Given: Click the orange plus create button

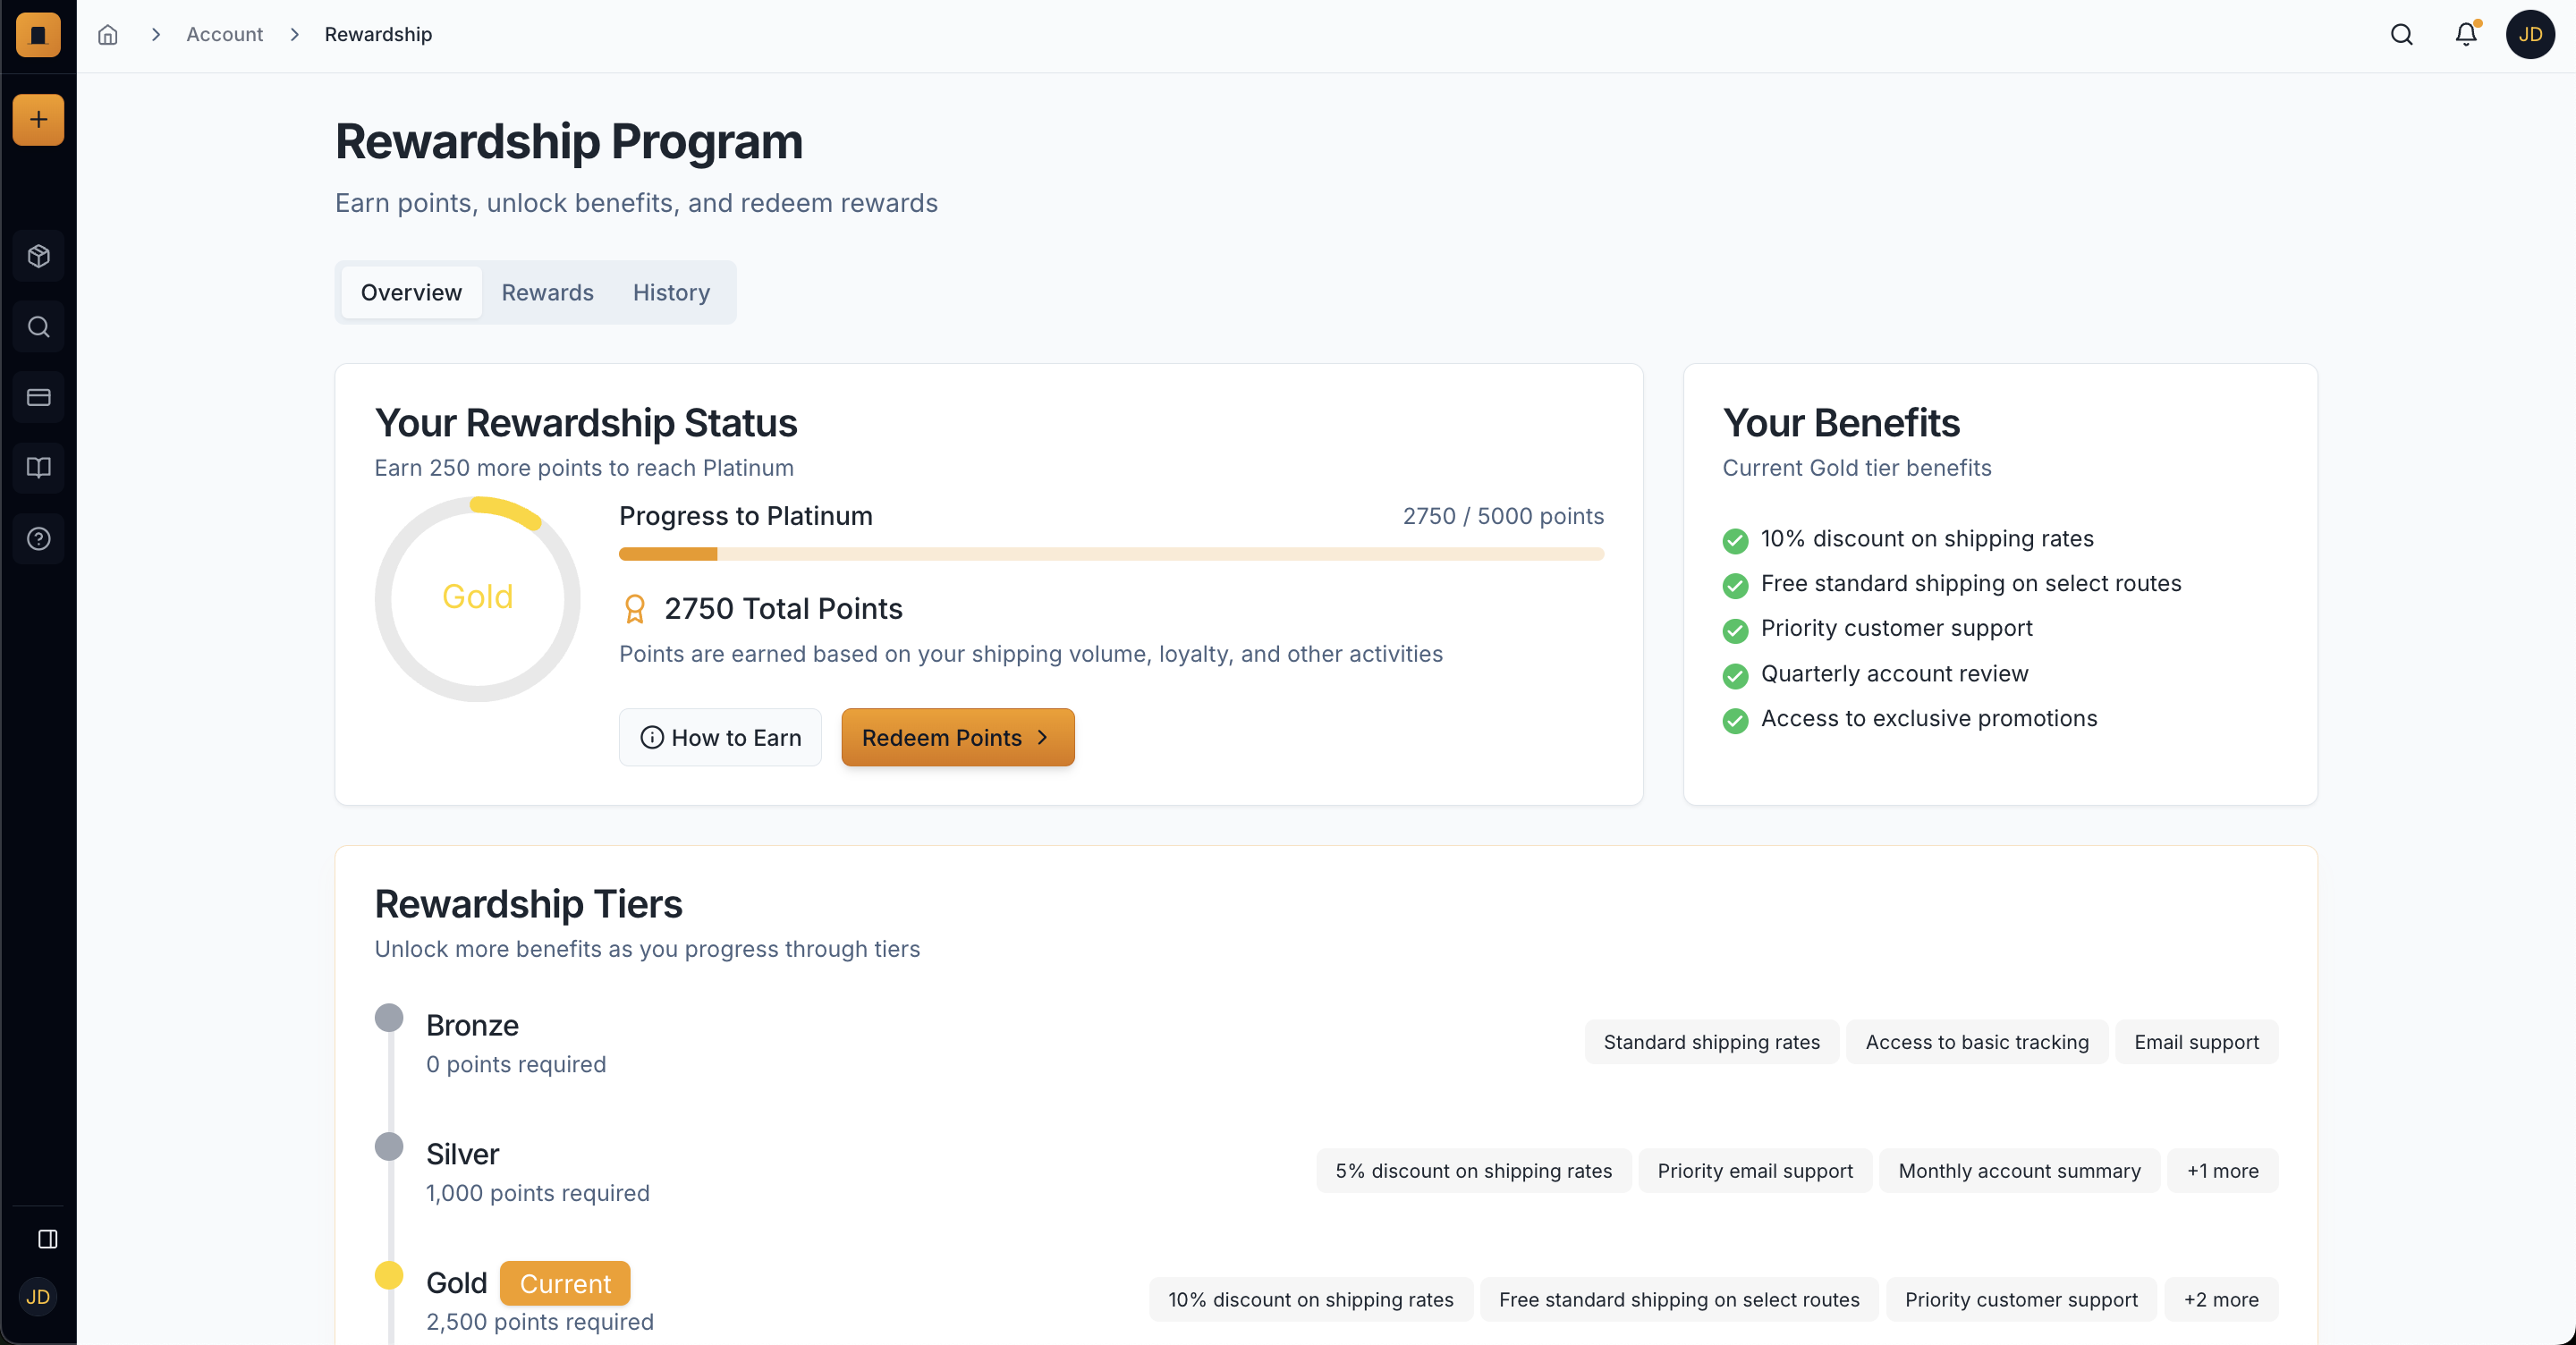Looking at the screenshot, I should point(38,120).
